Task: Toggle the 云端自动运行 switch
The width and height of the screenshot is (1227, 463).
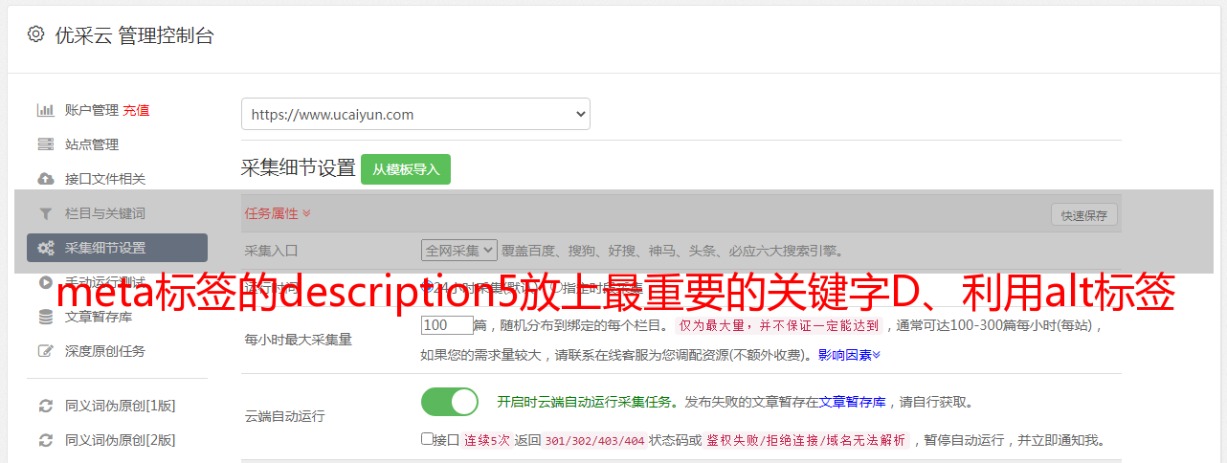Action: coord(450,402)
